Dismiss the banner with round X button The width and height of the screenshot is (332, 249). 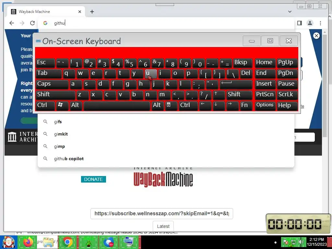pos(316,36)
